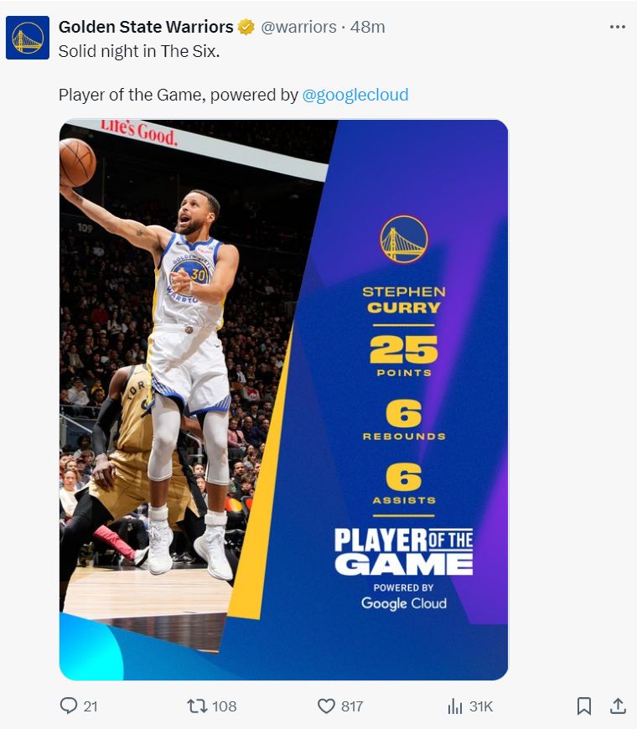This screenshot has height=729, width=637.
Task: Open the 48m timestamp link
Action: tap(367, 27)
